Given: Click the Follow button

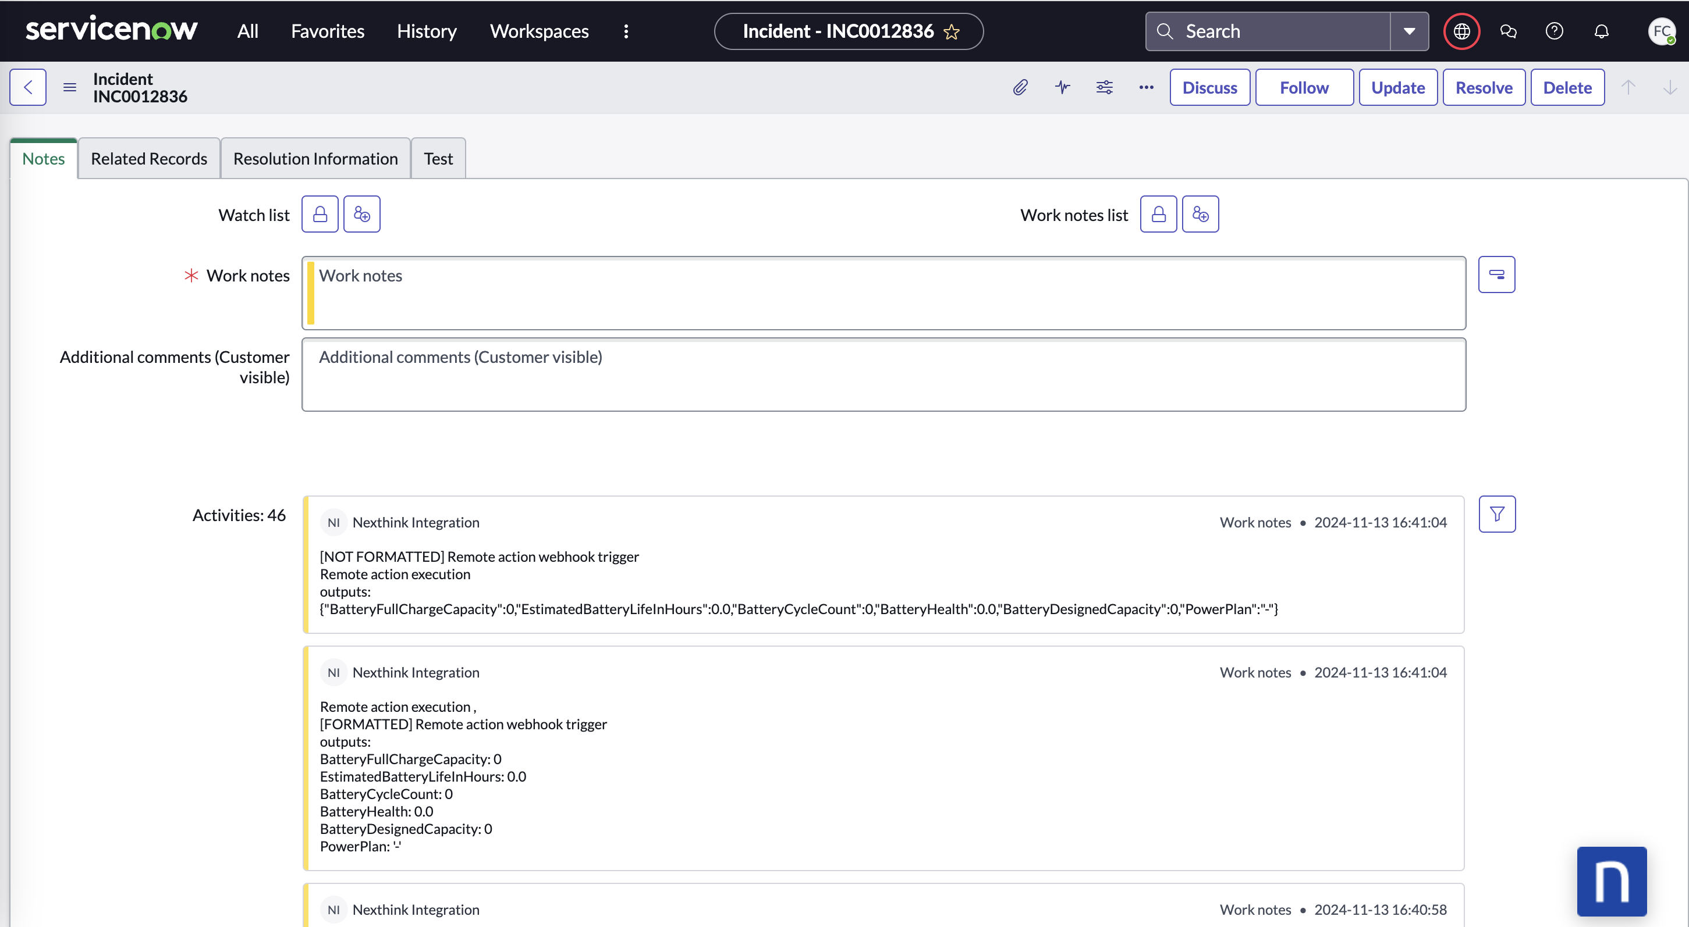Looking at the screenshot, I should click(1304, 87).
